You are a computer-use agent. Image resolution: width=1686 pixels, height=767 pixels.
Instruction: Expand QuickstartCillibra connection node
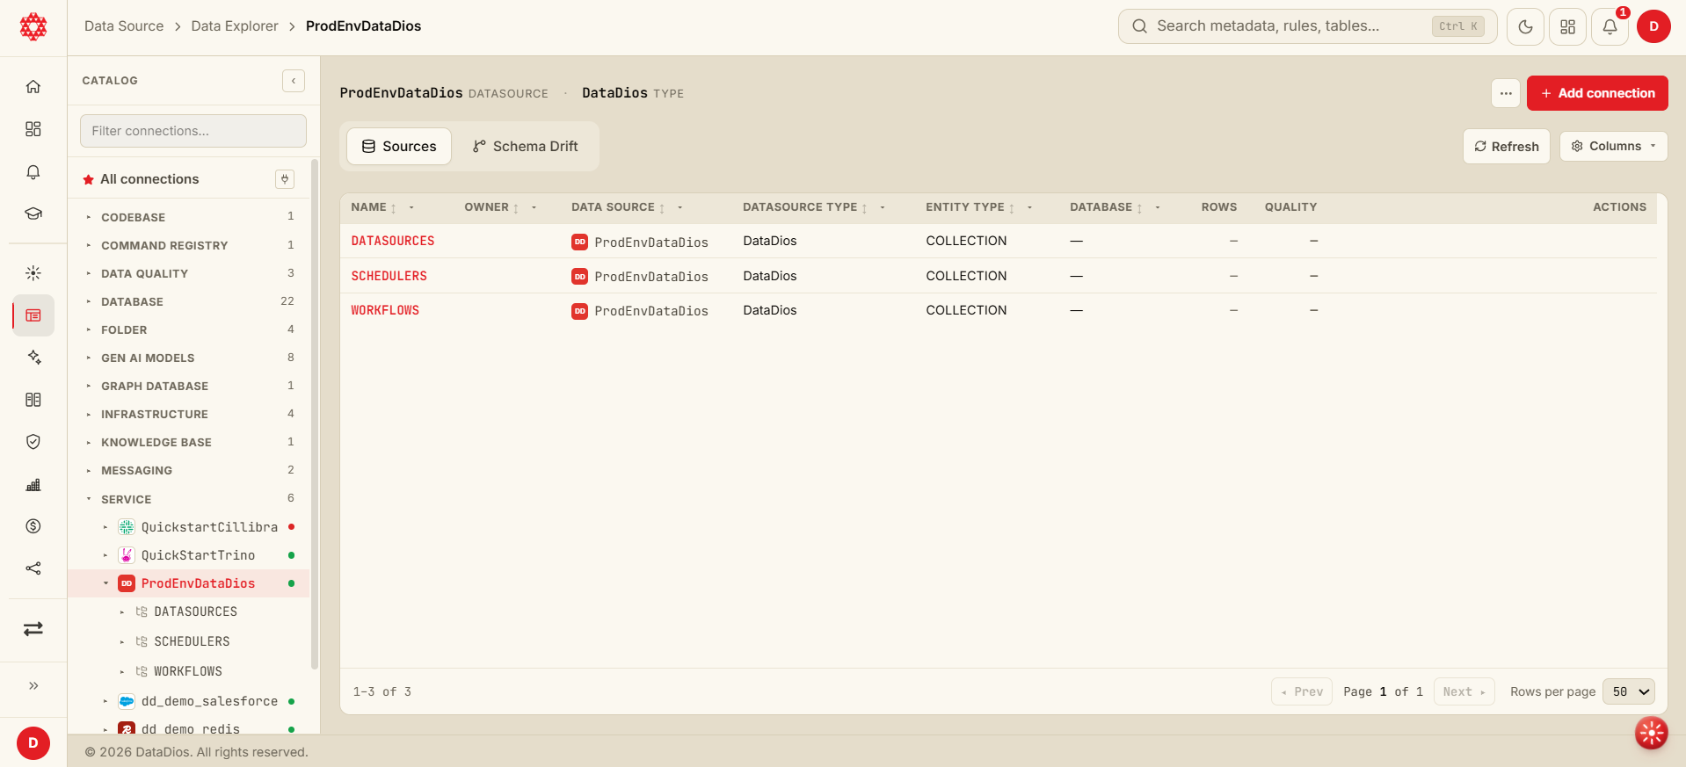105,527
